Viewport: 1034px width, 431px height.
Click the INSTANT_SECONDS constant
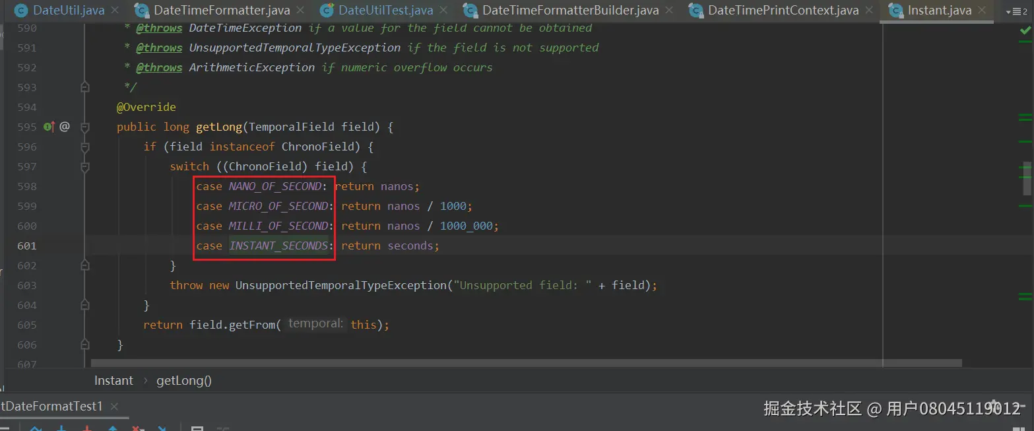[278, 246]
